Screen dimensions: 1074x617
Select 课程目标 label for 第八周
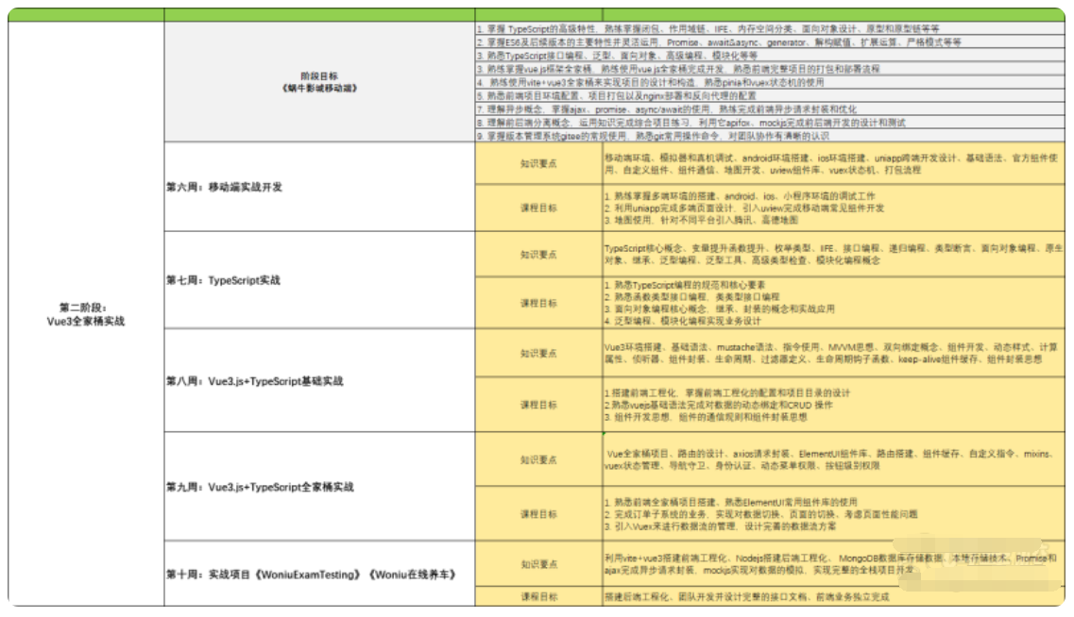pos(538,405)
